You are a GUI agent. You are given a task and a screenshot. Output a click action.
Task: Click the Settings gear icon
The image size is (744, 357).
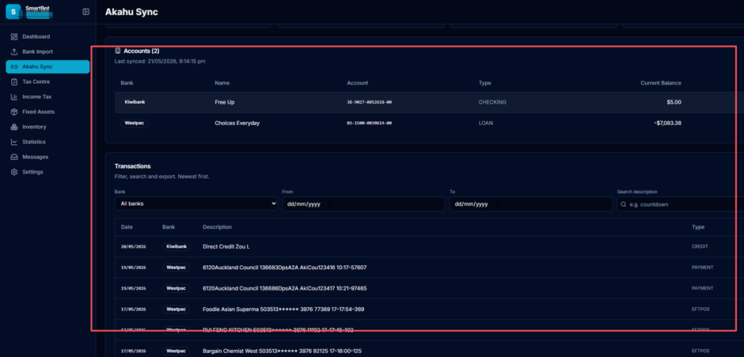pyautogui.click(x=14, y=172)
